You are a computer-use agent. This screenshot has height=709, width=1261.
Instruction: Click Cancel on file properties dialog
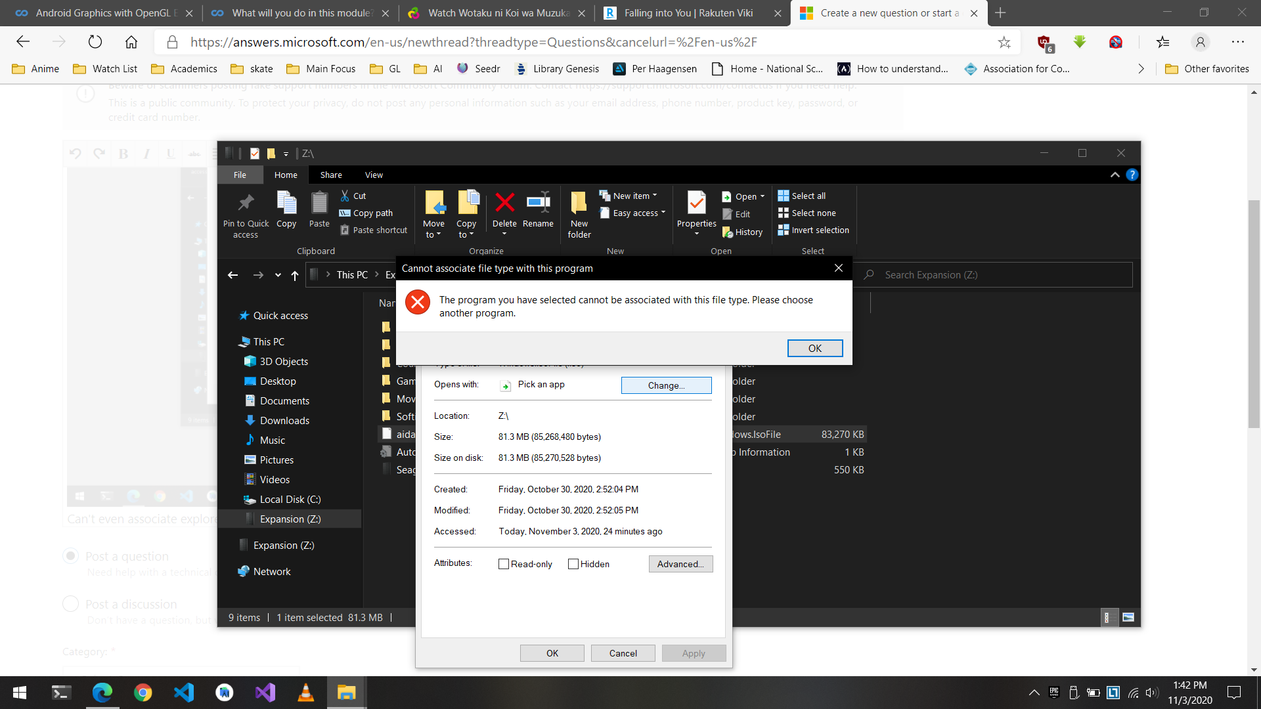click(622, 653)
